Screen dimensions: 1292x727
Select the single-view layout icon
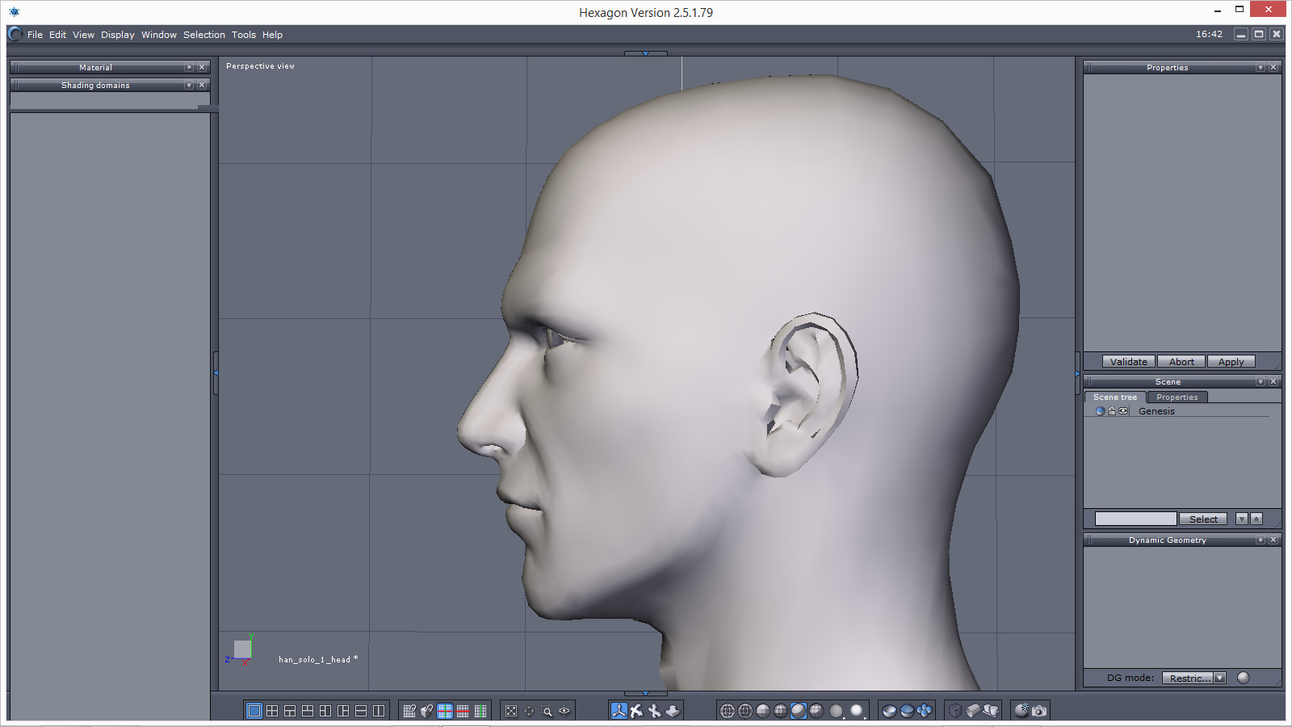pos(254,711)
